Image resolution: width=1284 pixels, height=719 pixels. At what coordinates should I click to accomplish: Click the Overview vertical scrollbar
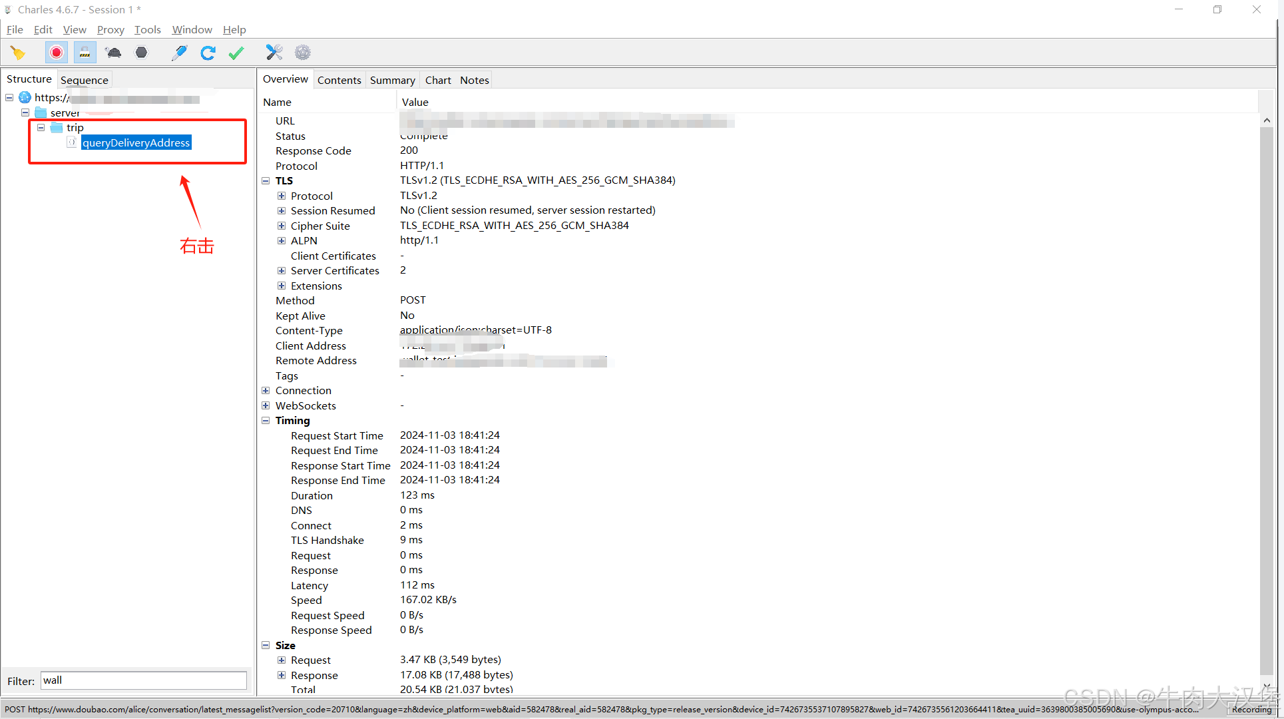tap(1266, 399)
